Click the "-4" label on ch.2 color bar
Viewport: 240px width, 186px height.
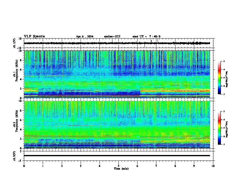coord(223,120)
